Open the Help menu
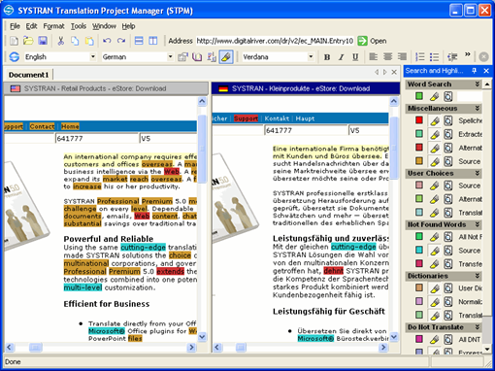This screenshot has height=371, width=495. 128,26
